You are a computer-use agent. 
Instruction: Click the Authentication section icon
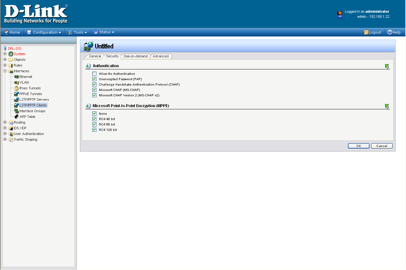tap(88, 66)
